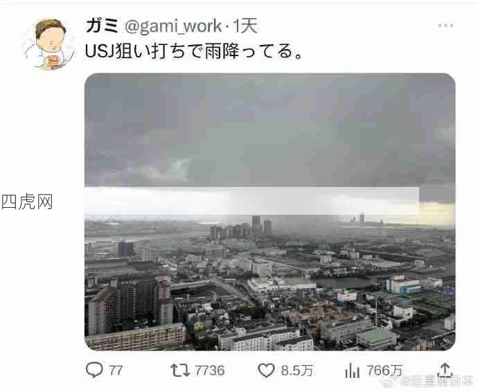Click the tweet text USJ狙い打ちで雨降ってる
Screen dimensions: 478x392
pos(193,51)
